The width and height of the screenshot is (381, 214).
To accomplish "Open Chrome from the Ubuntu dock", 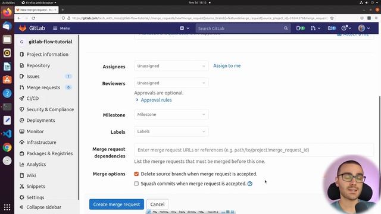I will (x=7, y=147).
